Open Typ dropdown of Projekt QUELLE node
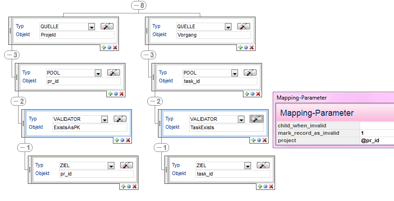 [x=92, y=27]
